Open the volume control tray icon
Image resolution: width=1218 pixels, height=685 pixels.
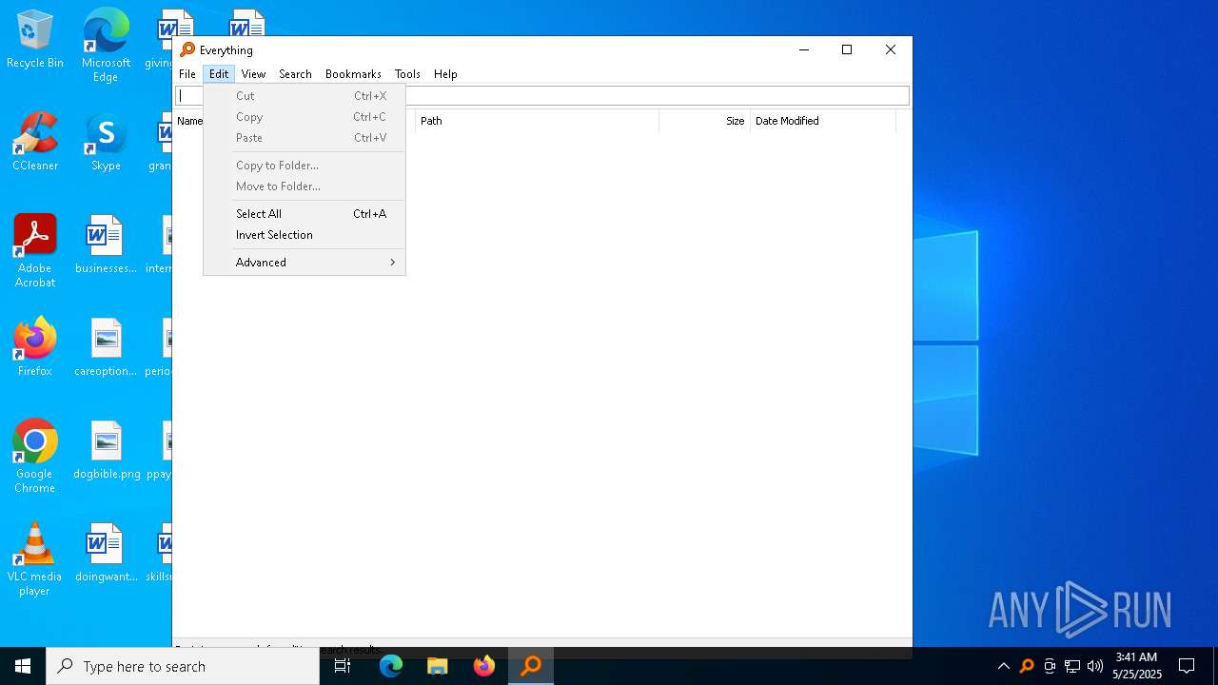(x=1095, y=666)
